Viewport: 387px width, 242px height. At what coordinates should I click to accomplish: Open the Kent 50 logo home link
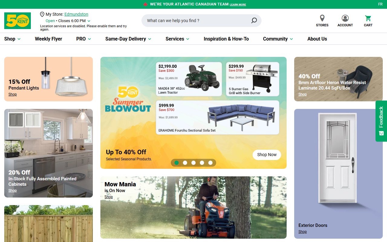(18, 21)
